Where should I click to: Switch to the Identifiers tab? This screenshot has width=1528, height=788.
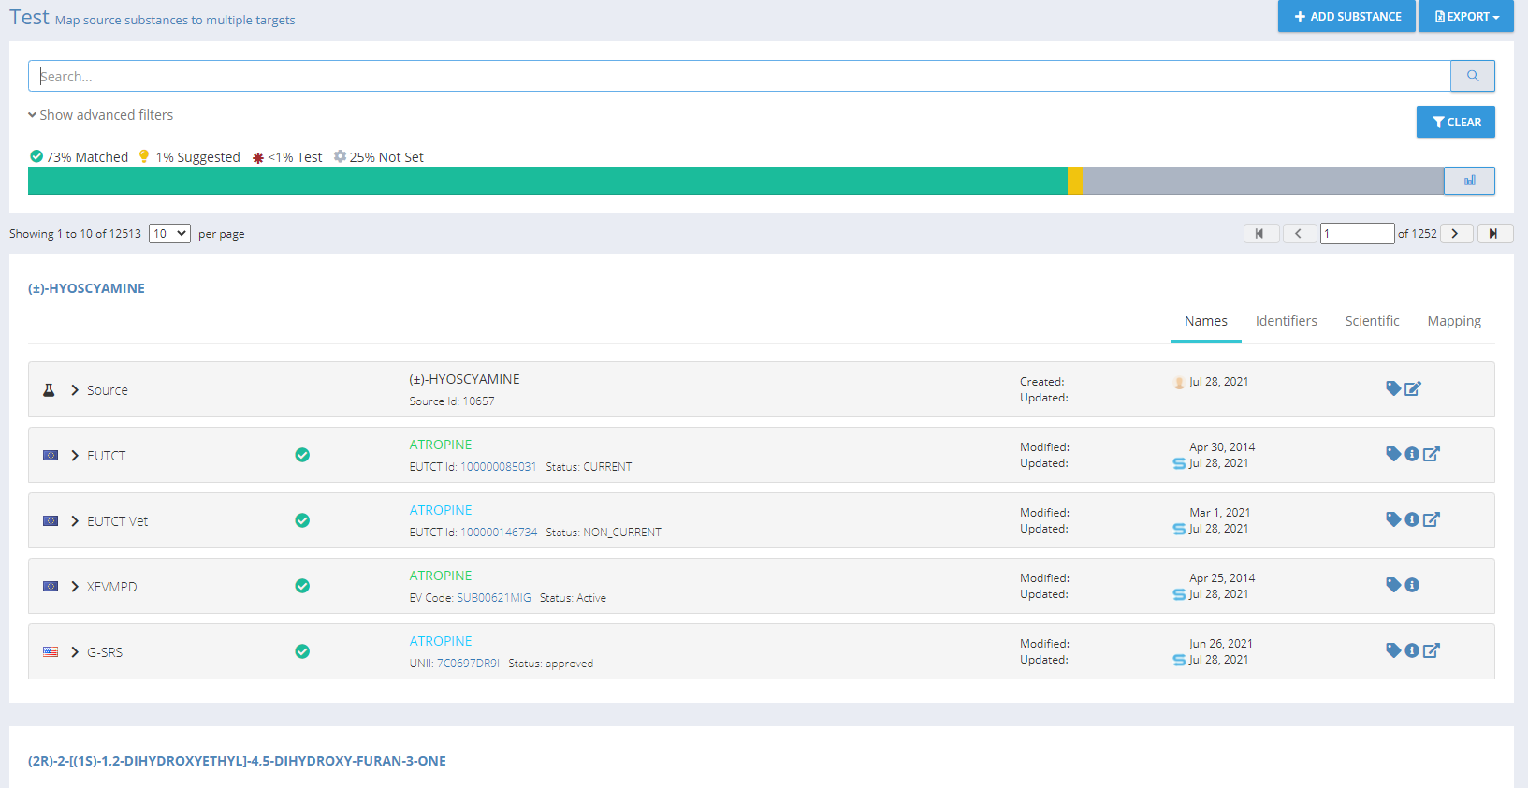[x=1286, y=321]
